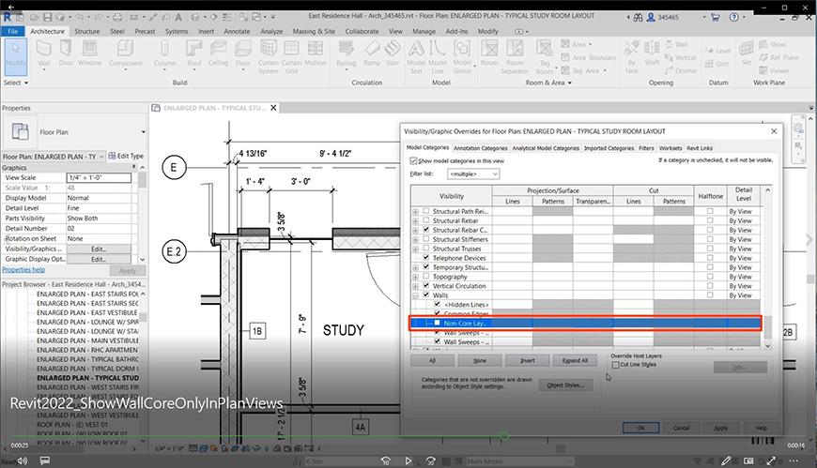
Task: Select the Mullion tool
Action: [316, 54]
